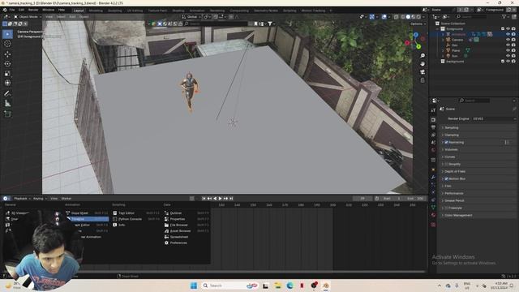Open the Playback menu in the timeline

22,198
